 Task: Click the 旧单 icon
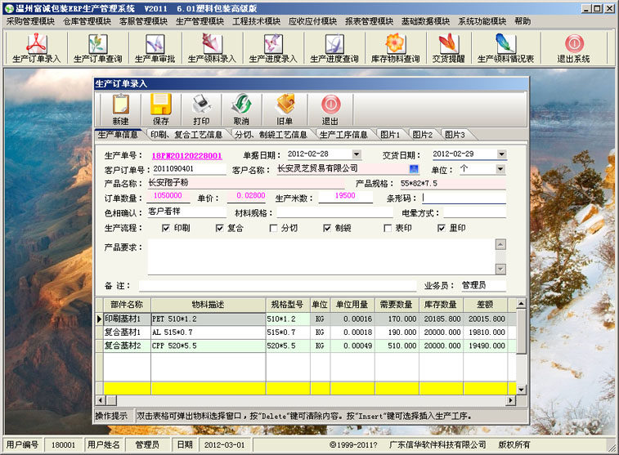285,109
